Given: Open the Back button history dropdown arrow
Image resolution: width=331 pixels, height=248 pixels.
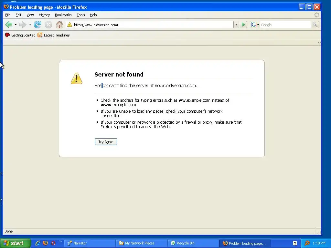Looking at the screenshot, I should (x=16, y=25).
